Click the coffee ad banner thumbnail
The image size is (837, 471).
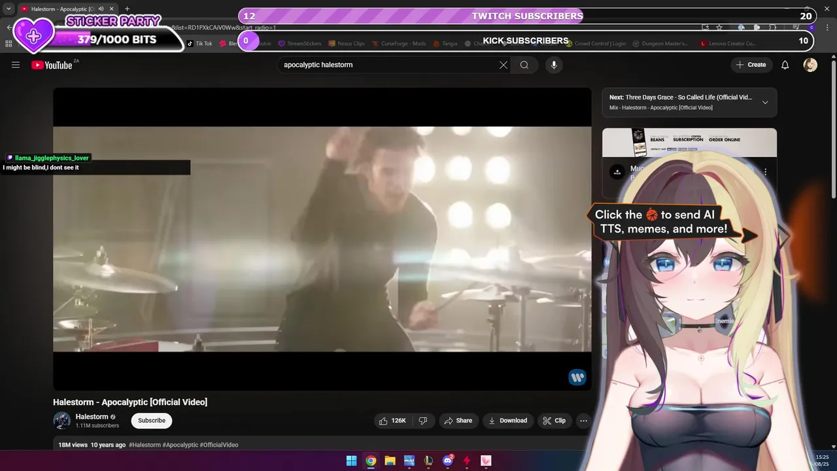(x=689, y=143)
